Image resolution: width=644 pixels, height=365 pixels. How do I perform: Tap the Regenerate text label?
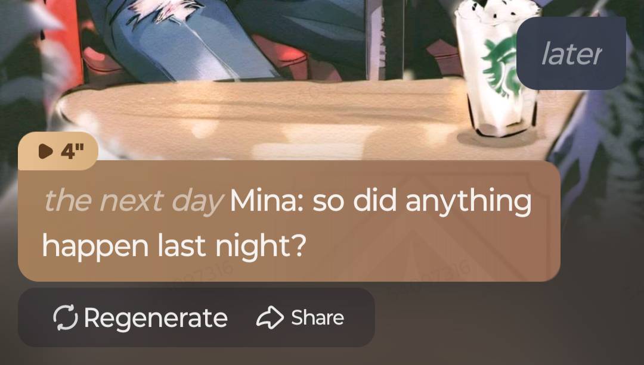[x=156, y=318]
